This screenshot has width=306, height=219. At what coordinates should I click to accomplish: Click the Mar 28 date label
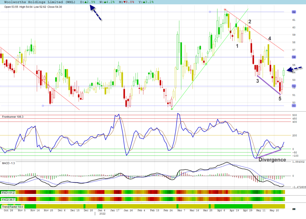coord(208,210)
